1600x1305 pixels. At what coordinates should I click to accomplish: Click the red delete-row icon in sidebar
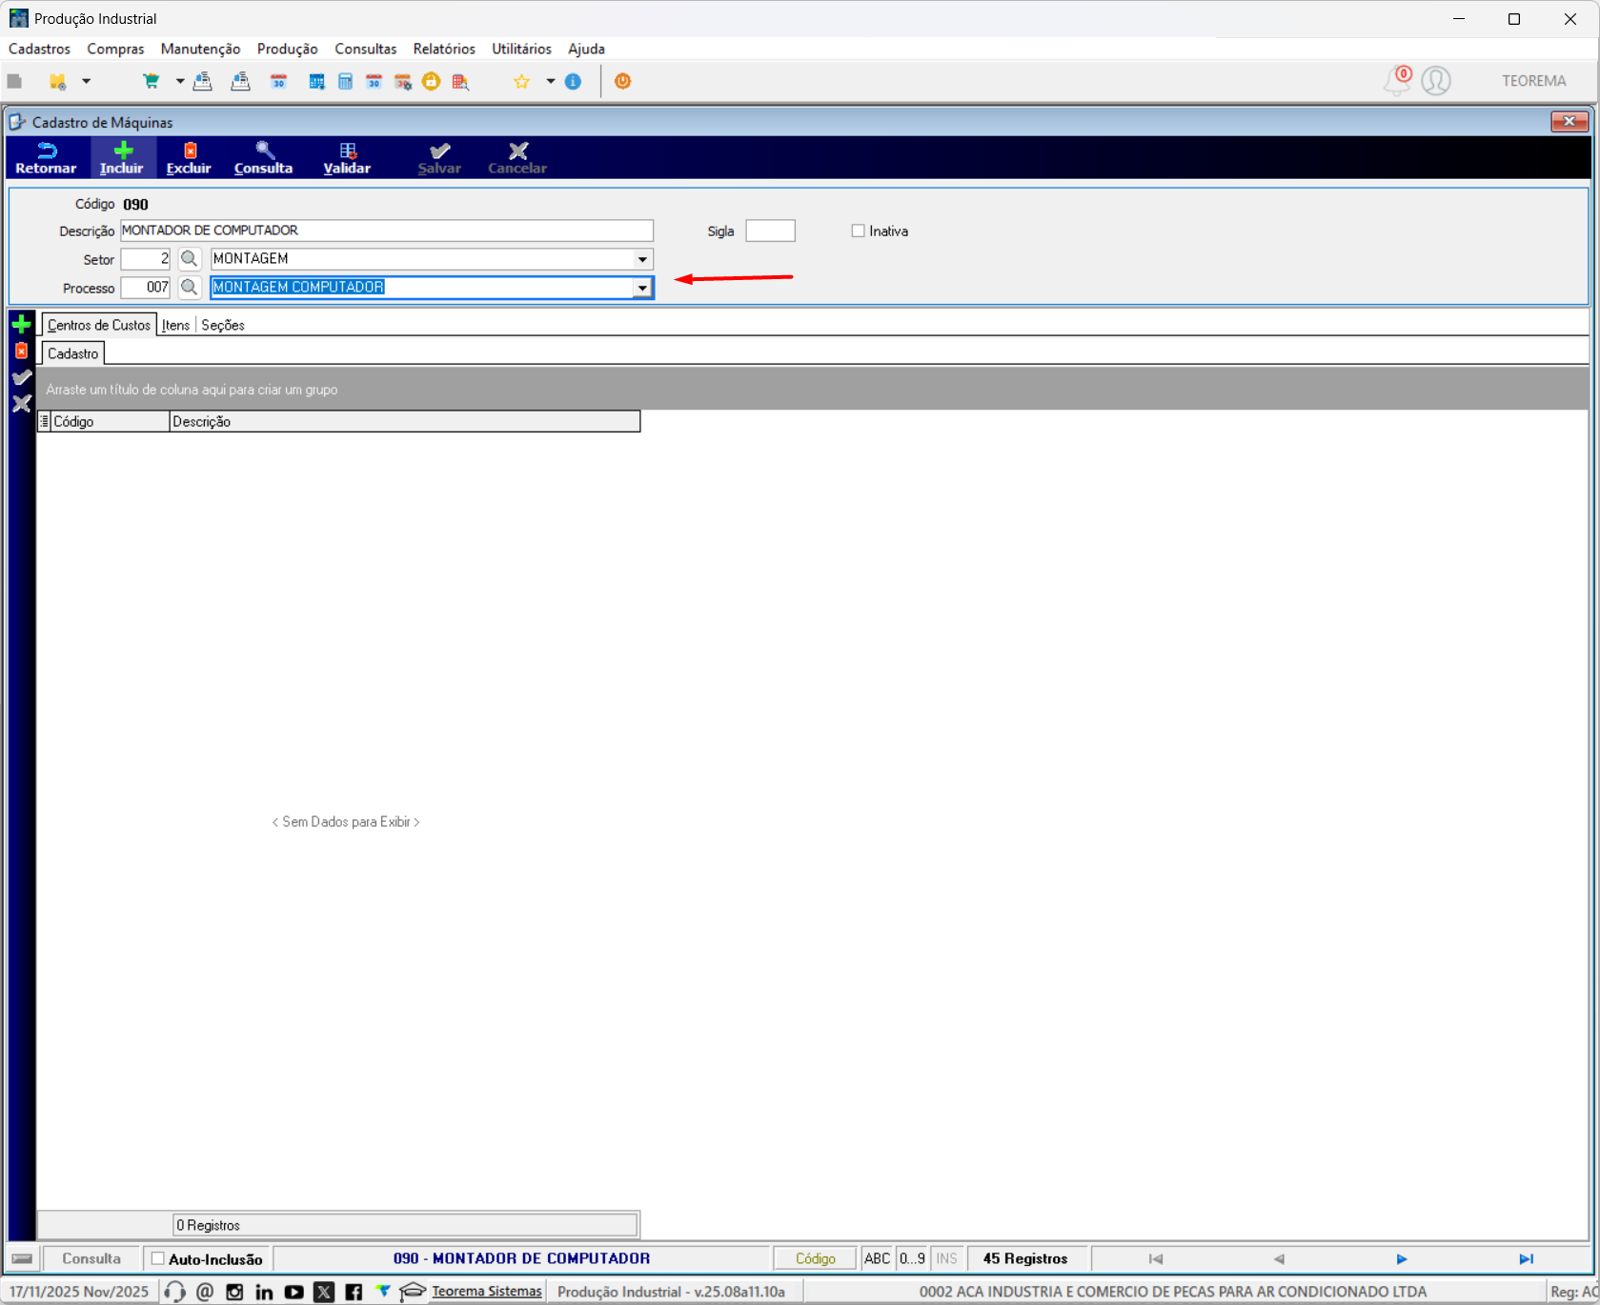[21, 351]
